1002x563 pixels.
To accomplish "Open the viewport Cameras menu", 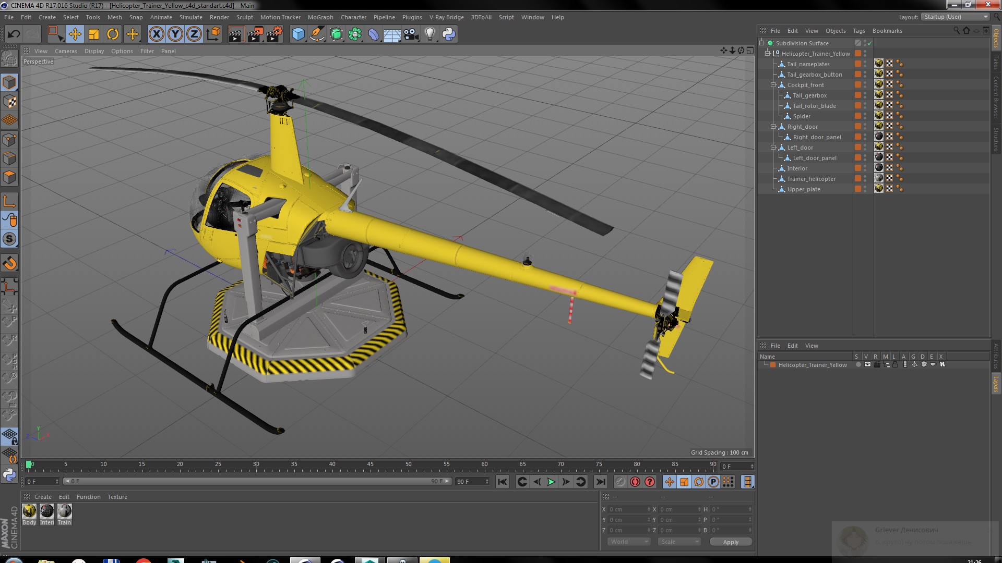I will point(66,51).
